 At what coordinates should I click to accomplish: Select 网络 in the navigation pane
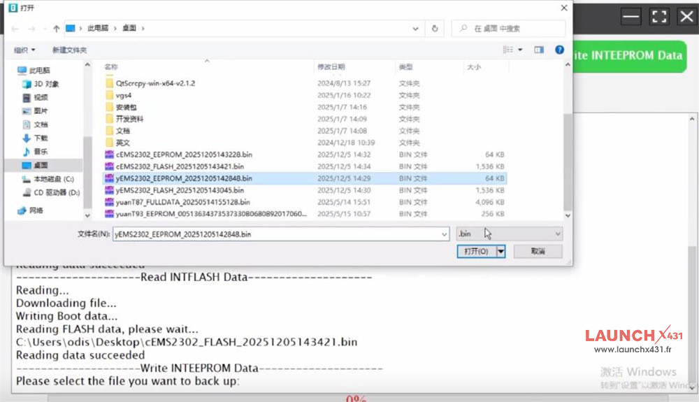[30, 210]
